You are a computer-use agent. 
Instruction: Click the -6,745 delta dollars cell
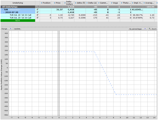point(68,15)
